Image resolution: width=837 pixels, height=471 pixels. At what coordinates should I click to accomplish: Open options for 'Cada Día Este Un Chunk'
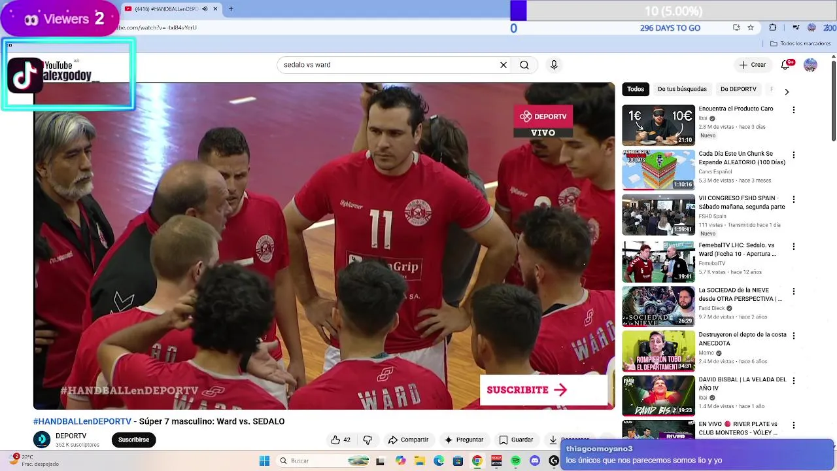tap(794, 155)
